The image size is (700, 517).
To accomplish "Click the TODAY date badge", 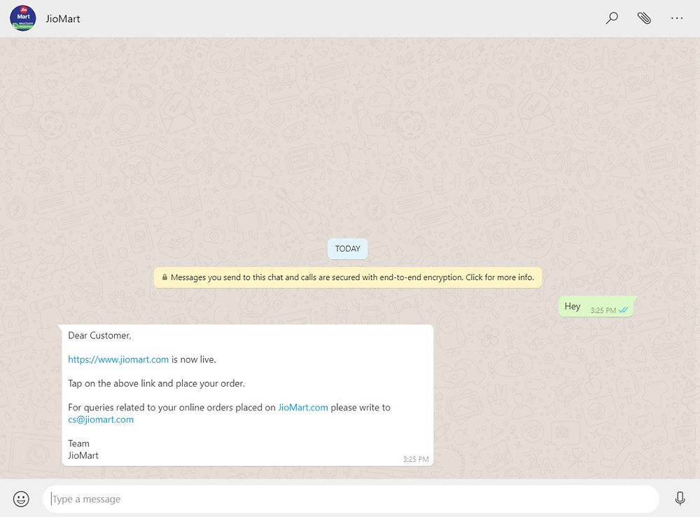I will (x=347, y=249).
